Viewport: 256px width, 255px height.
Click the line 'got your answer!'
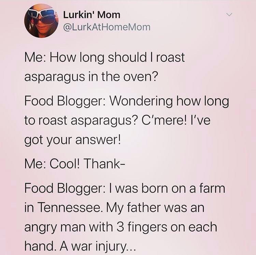73,140
